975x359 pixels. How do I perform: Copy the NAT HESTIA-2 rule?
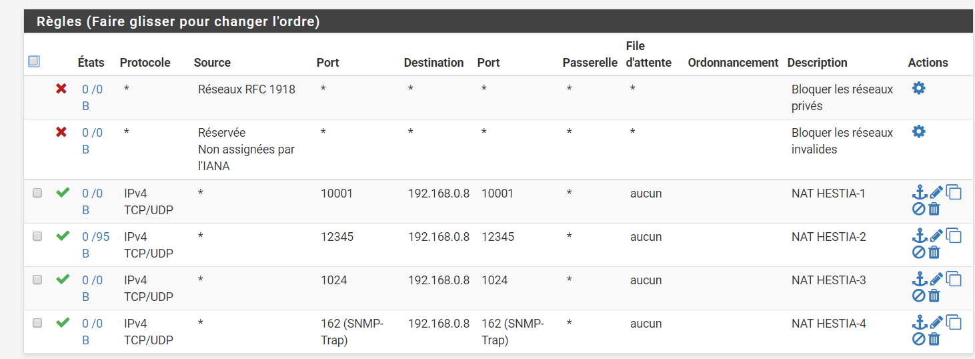(954, 236)
